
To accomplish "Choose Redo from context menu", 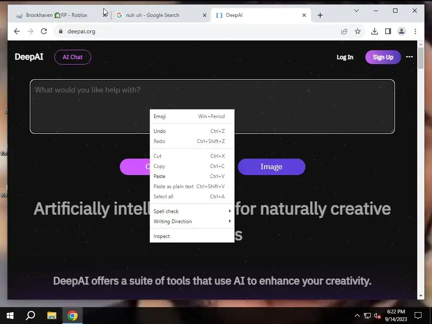I will tap(192, 141).
